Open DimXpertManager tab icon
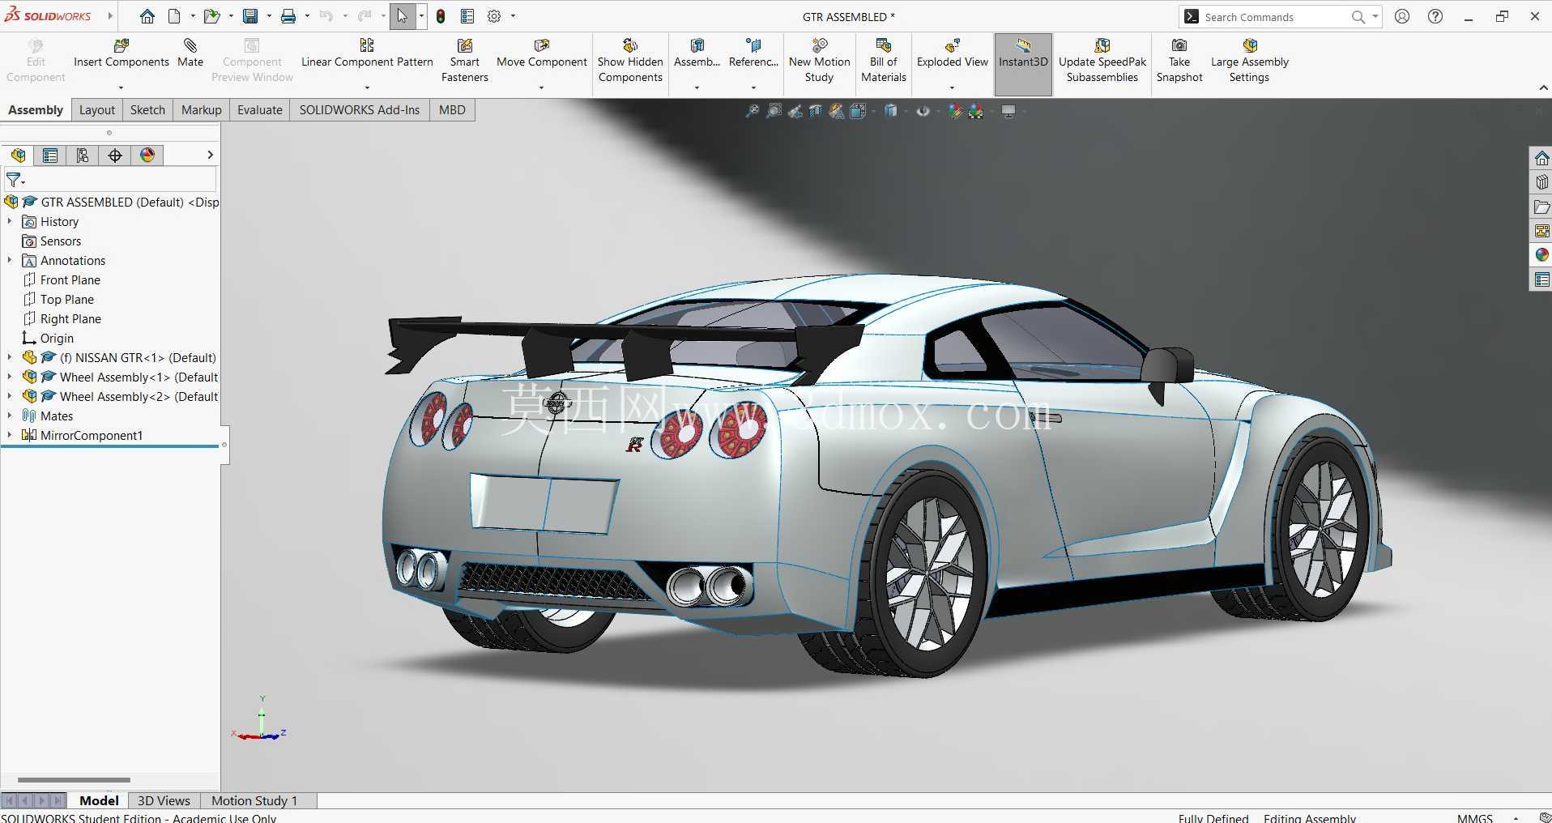Screen dimensions: 1552x823 (115, 156)
